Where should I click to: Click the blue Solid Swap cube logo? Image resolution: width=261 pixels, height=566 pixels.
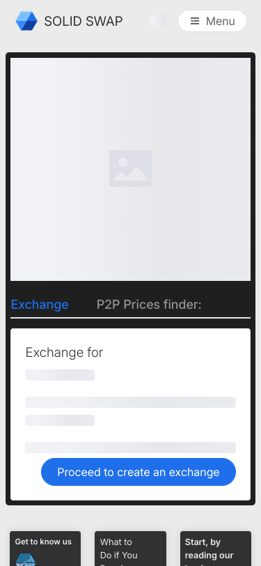pos(26,21)
